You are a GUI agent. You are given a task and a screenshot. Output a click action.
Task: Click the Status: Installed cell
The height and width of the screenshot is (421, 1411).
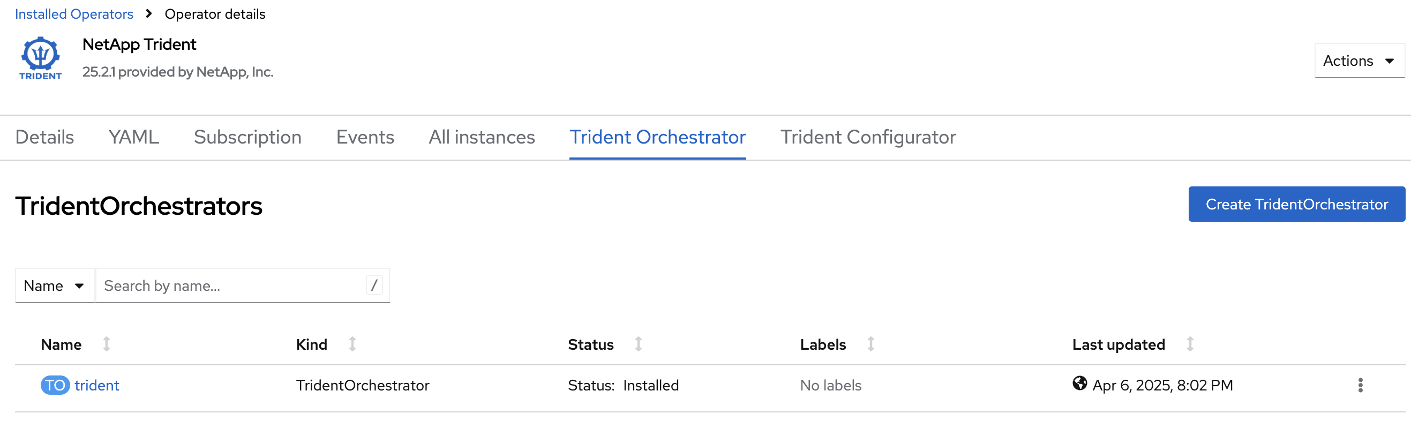624,386
